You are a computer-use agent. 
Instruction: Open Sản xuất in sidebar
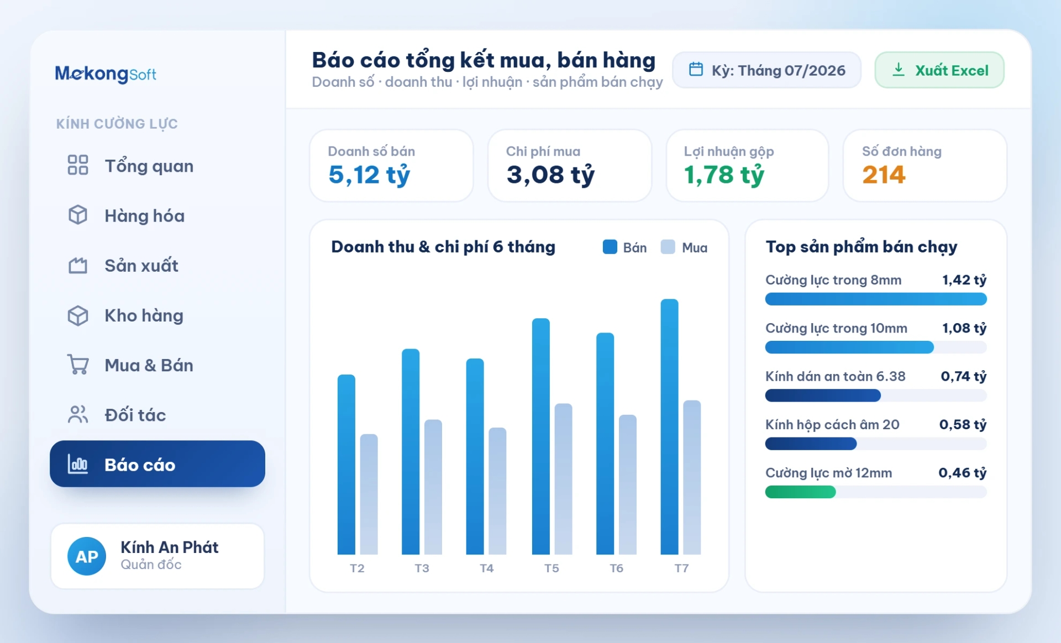[157, 265]
